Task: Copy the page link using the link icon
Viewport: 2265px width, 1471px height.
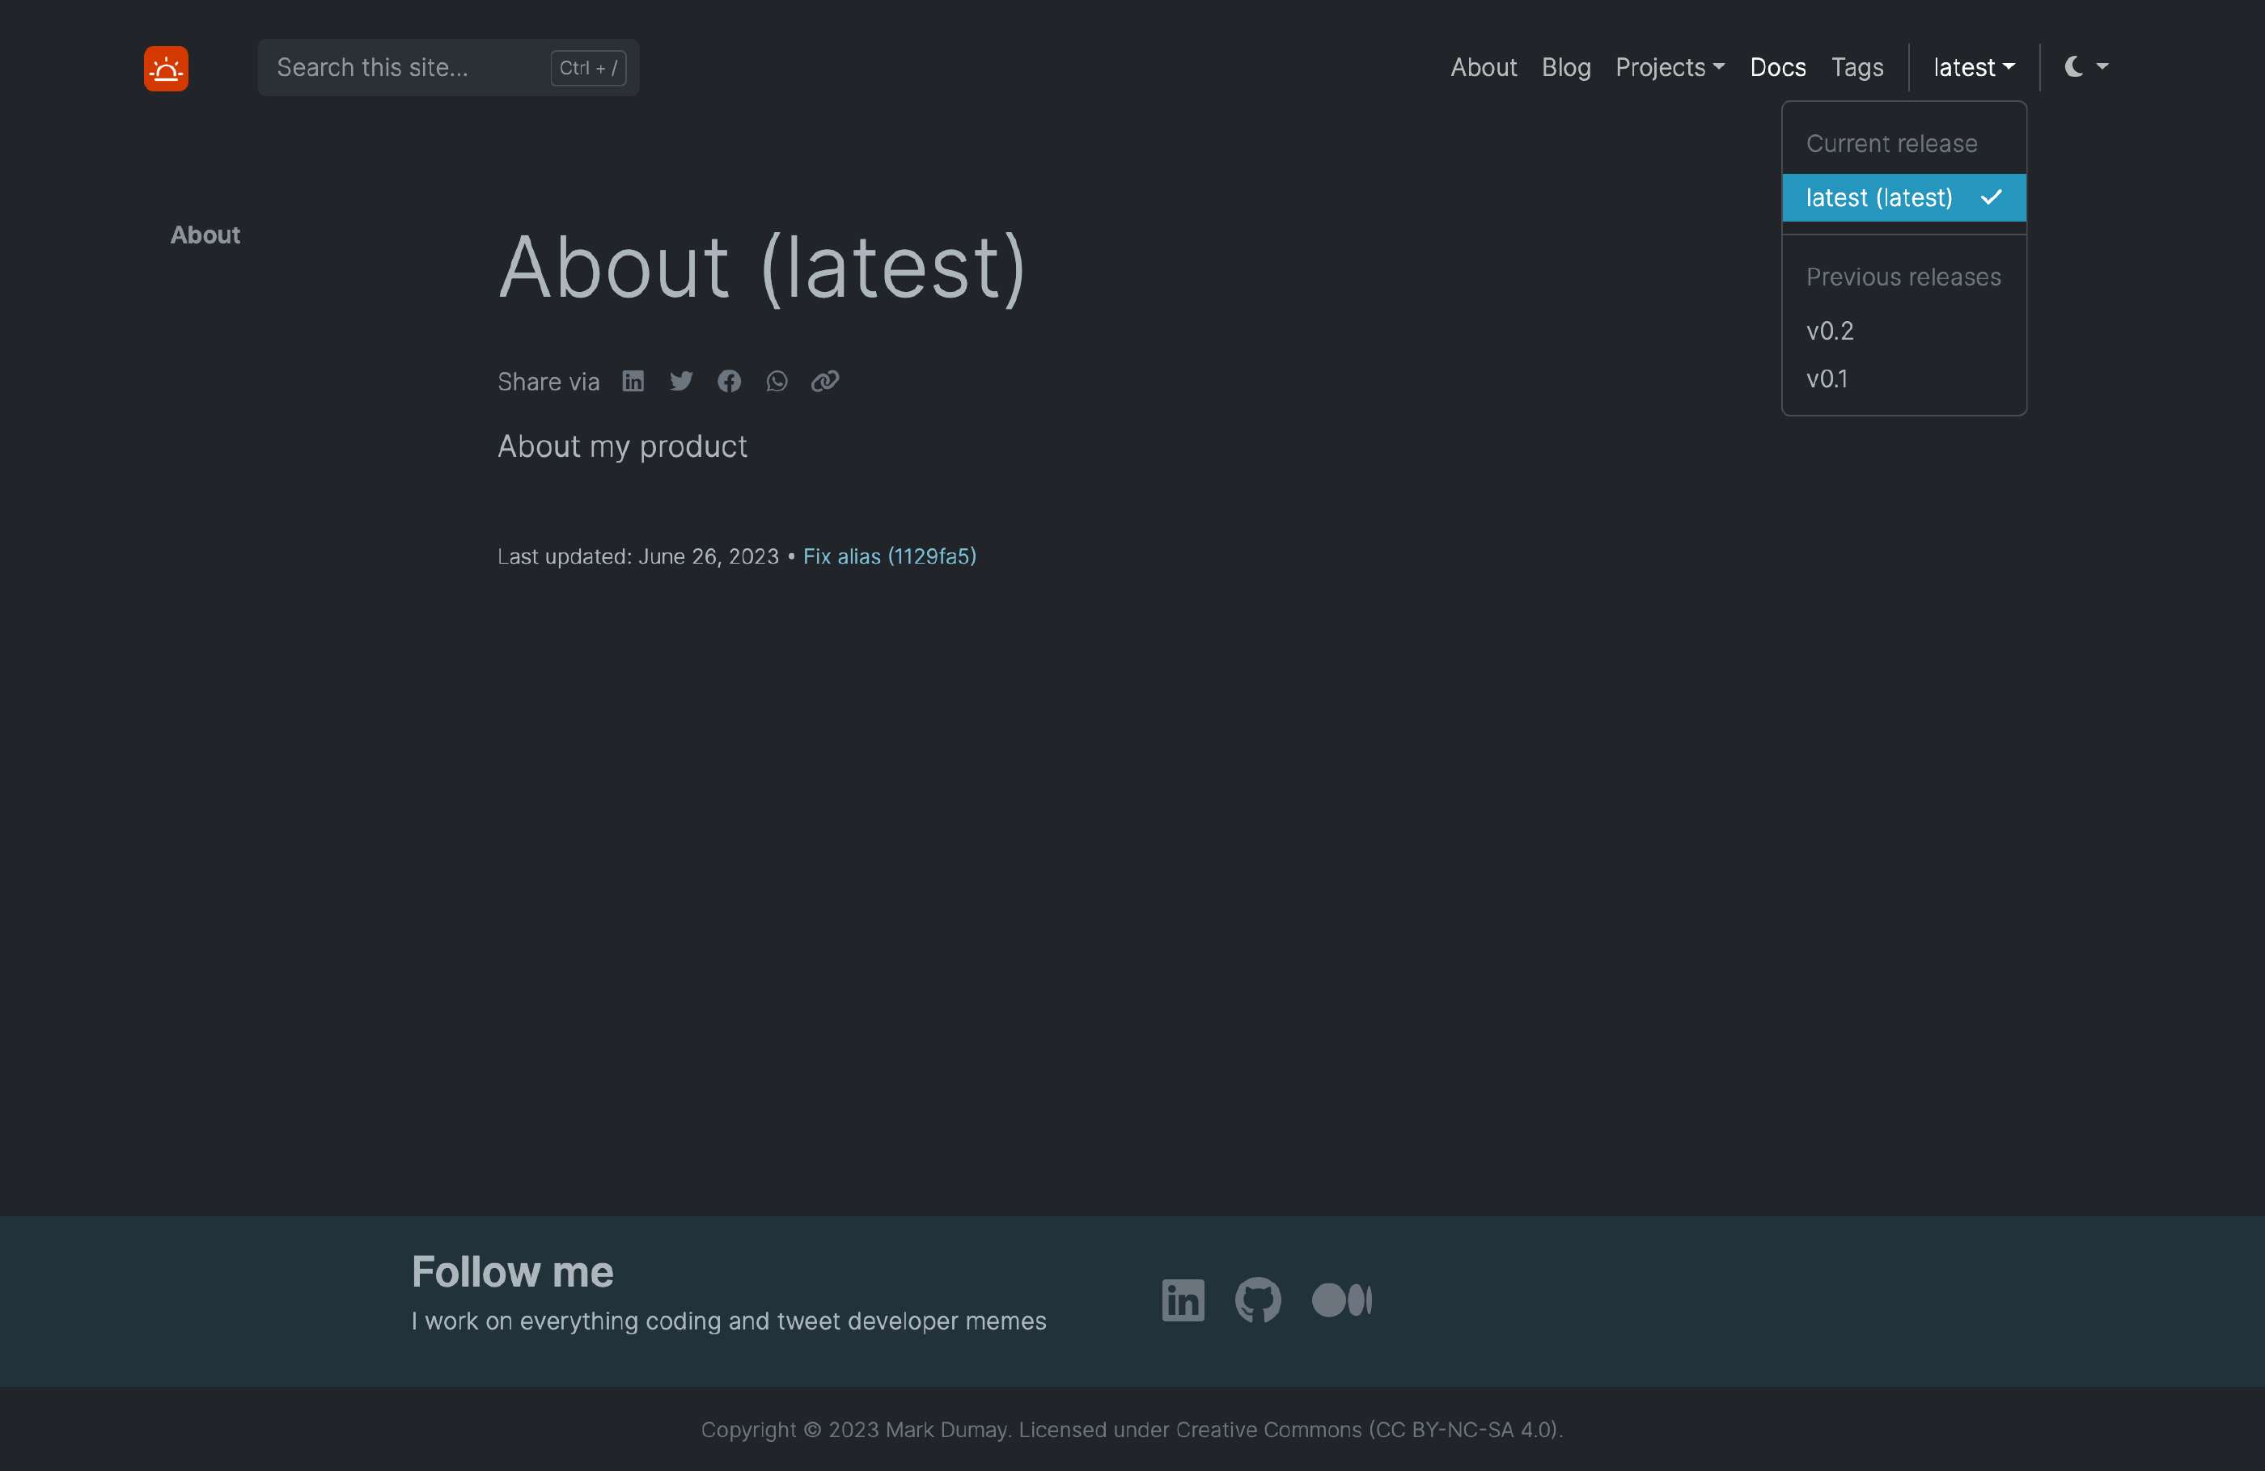Action: (x=824, y=381)
